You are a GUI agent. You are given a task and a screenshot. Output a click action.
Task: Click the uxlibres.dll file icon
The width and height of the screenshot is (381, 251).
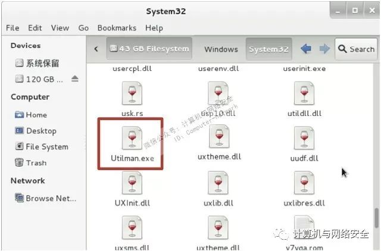click(x=304, y=183)
